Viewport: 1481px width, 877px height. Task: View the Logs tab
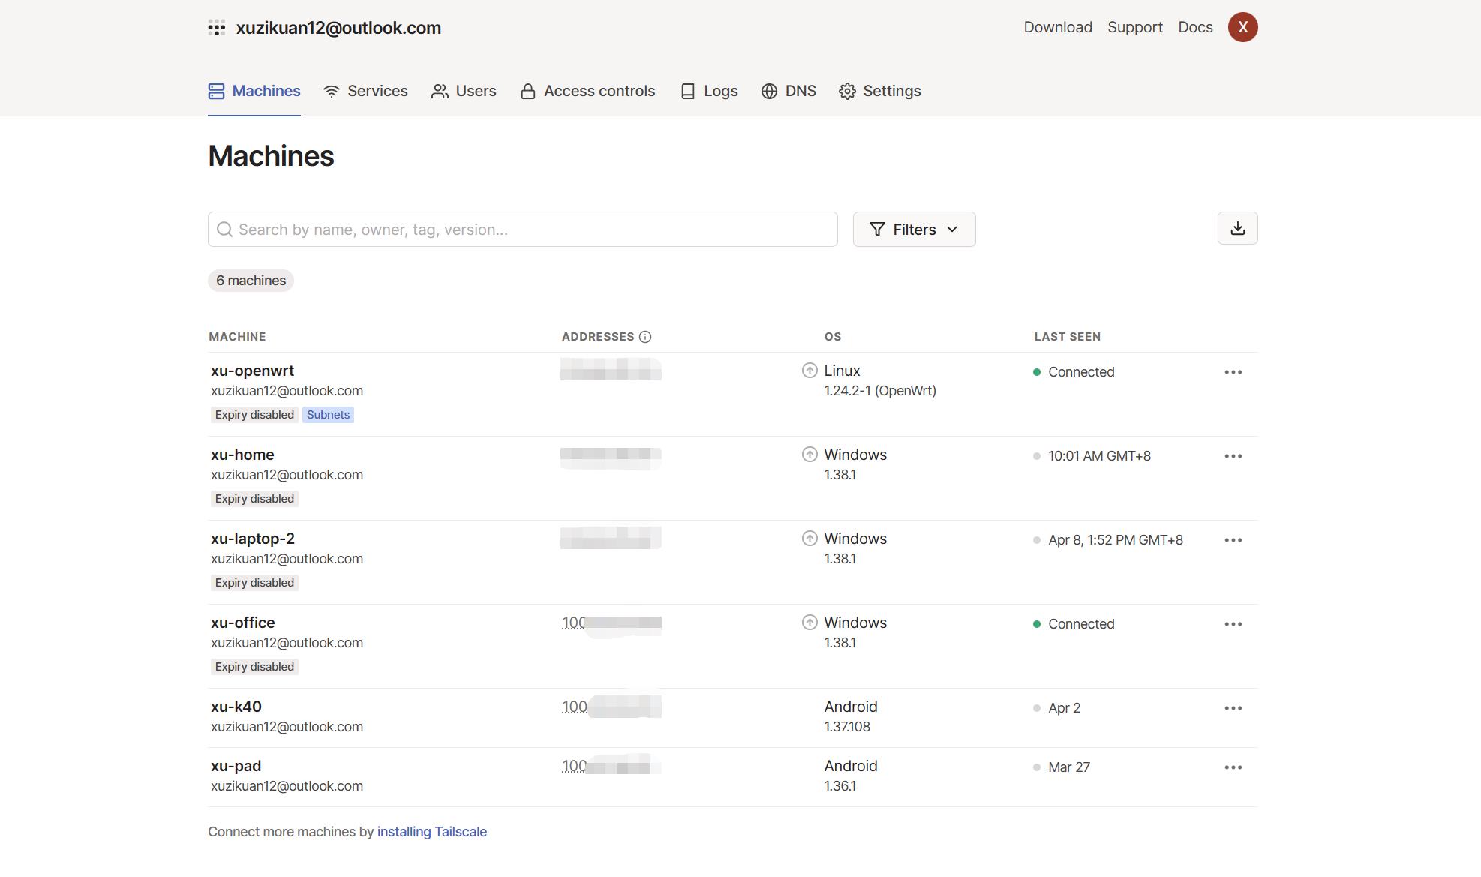[x=709, y=91]
